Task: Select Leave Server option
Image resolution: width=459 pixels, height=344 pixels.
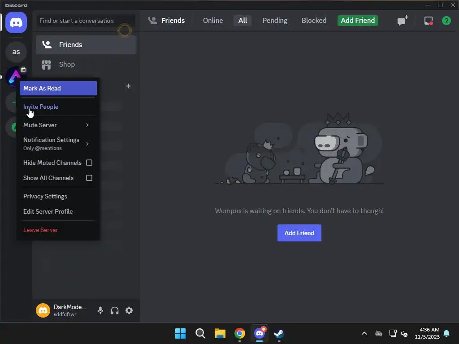Action: (58, 230)
